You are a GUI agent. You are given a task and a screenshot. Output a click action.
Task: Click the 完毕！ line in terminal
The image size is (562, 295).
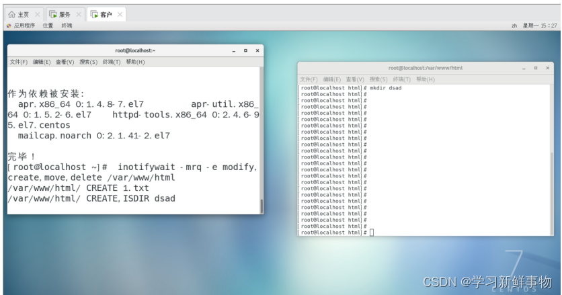22,157
